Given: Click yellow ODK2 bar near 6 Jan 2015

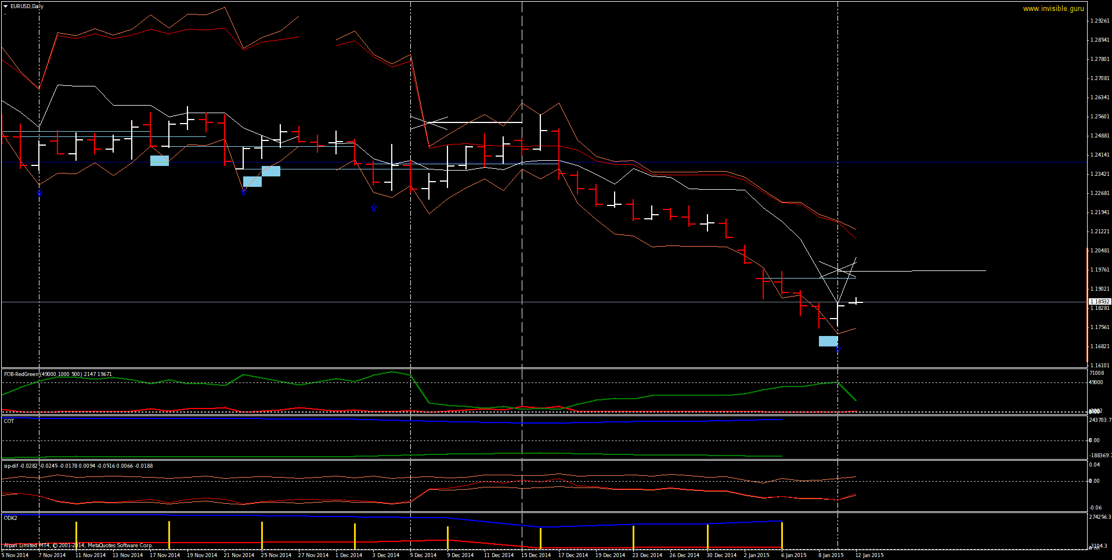Looking at the screenshot, I should click(782, 536).
